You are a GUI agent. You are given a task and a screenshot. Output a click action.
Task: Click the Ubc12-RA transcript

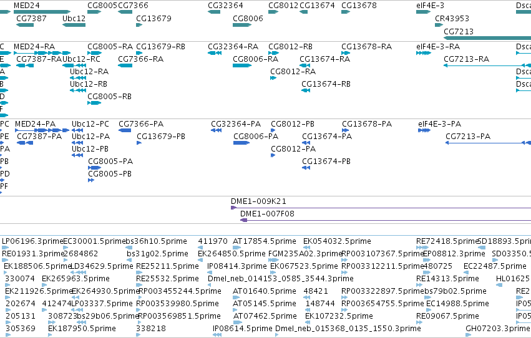pyautogui.click(x=78, y=78)
